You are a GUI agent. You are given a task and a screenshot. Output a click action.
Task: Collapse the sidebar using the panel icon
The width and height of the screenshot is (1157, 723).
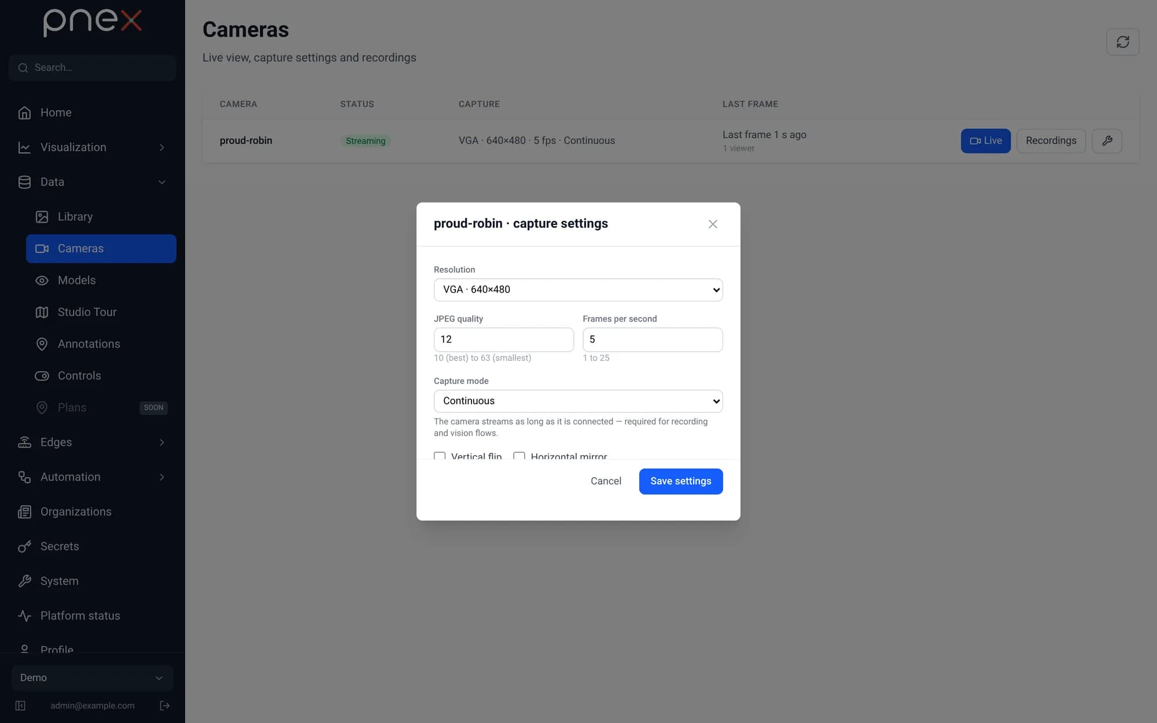[x=20, y=705]
